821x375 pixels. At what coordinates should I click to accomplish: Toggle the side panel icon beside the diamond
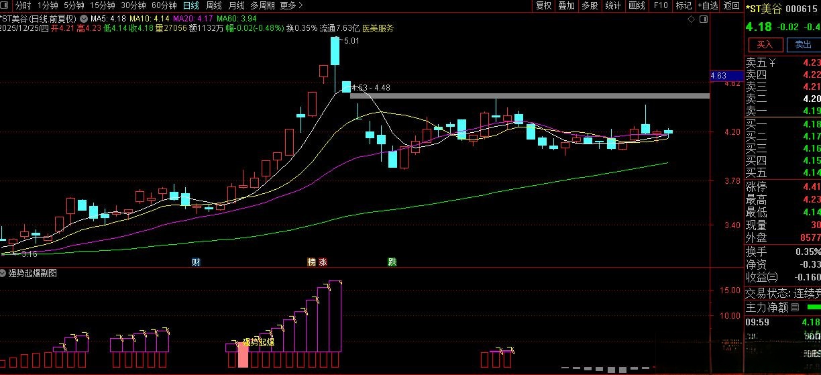pyautogui.click(x=703, y=19)
